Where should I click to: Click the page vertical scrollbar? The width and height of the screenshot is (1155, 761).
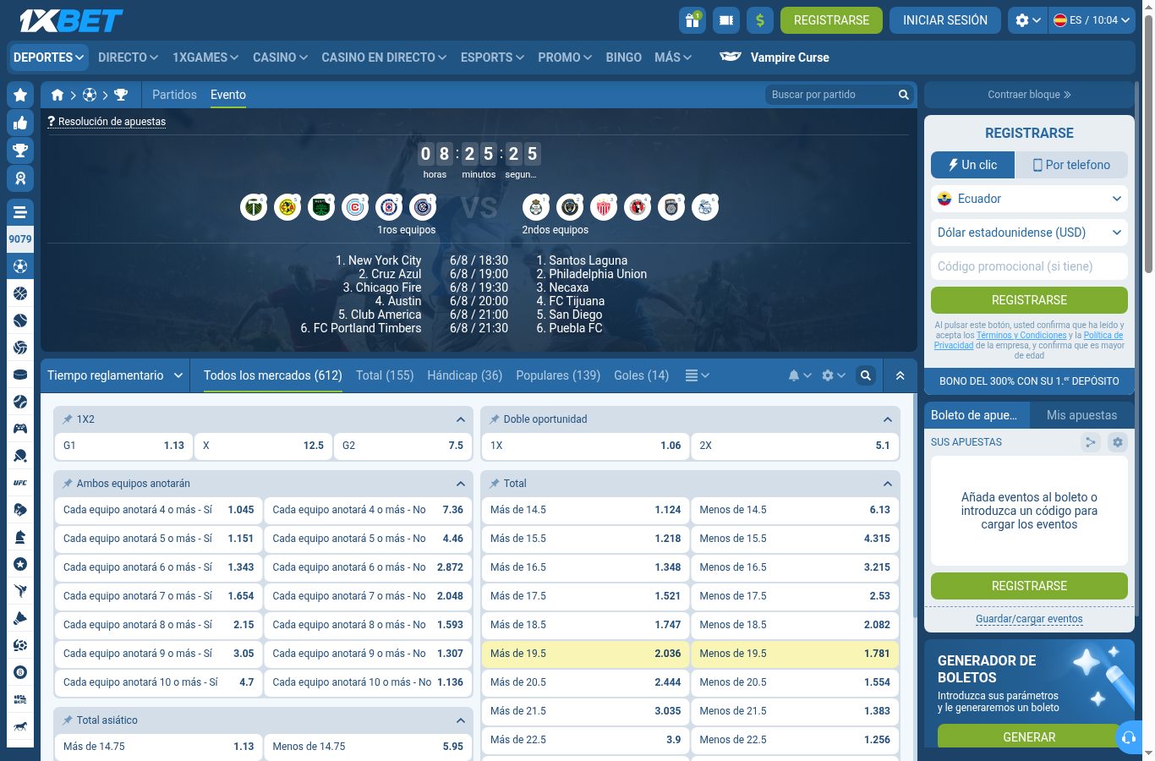tap(1148, 144)
